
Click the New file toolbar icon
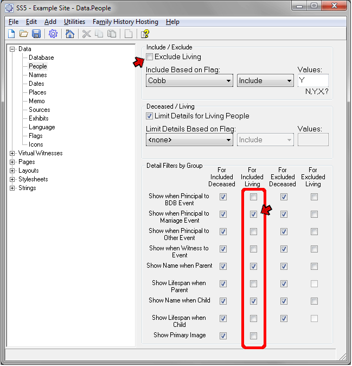tap(11, 34)
